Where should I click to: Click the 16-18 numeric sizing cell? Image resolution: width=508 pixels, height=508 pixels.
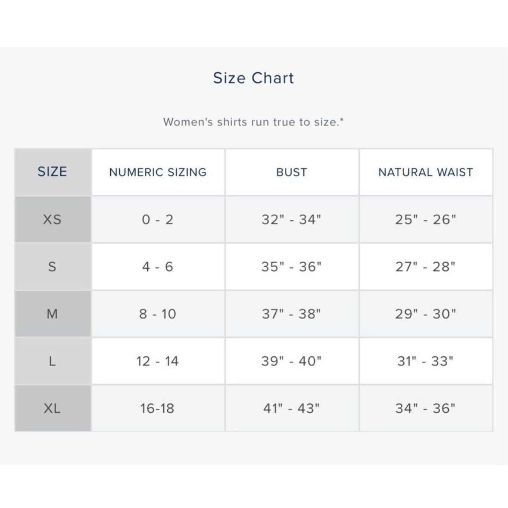tap(158, 408)
